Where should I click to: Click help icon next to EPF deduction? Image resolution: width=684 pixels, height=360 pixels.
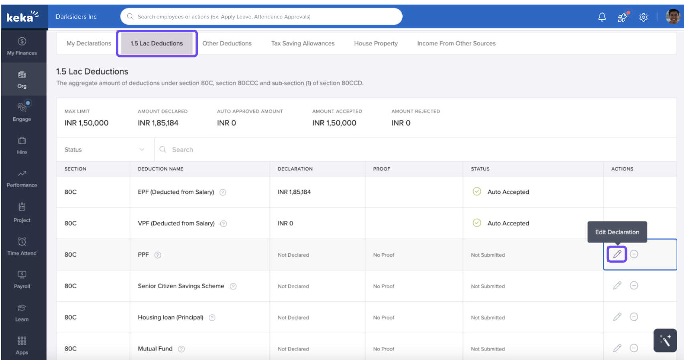[223, 192]
